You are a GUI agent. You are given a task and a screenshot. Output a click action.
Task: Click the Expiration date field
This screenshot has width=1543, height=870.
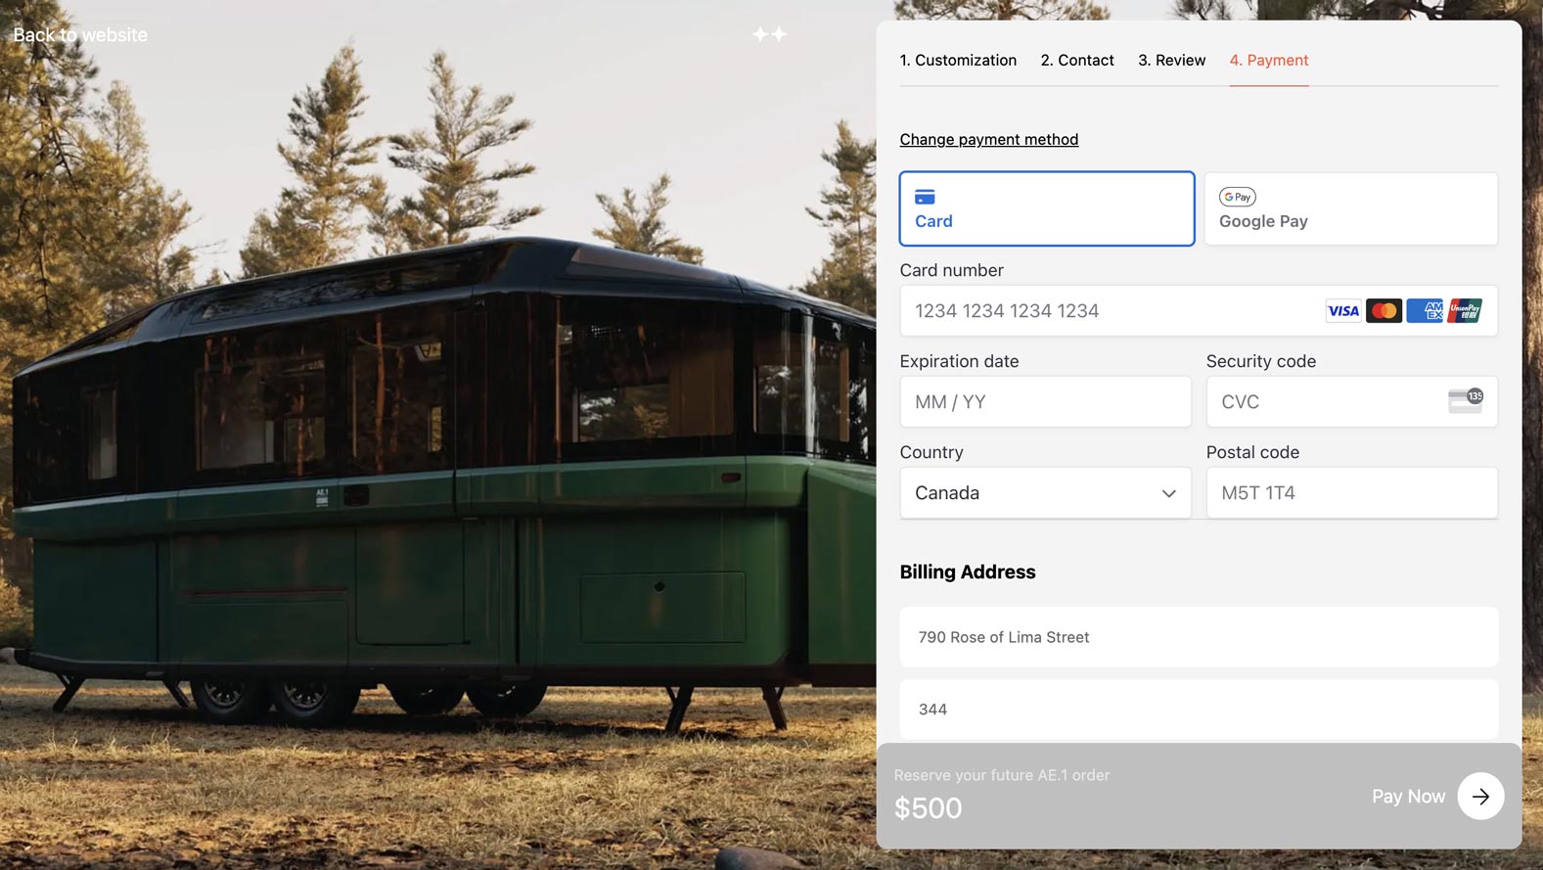pyautogui.click(x=1045, y=402)
